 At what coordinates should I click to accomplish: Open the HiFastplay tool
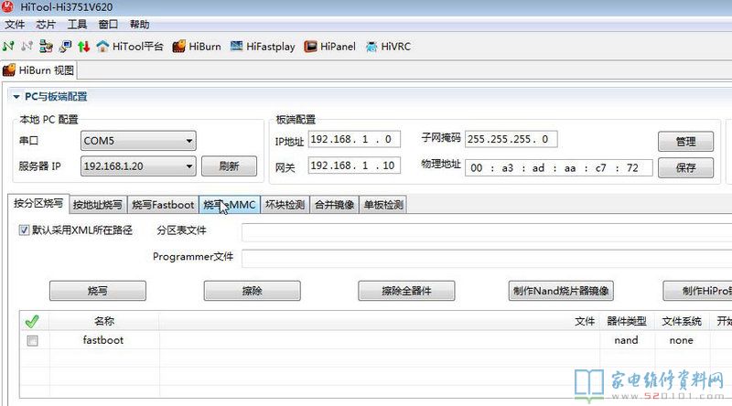pyautogui.click(x=263, y=46)
